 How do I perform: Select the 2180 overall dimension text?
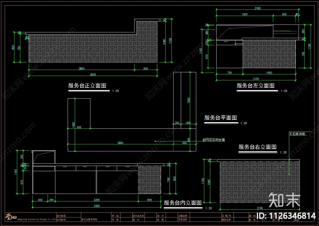pyautogui.click(x=257, y=8)
